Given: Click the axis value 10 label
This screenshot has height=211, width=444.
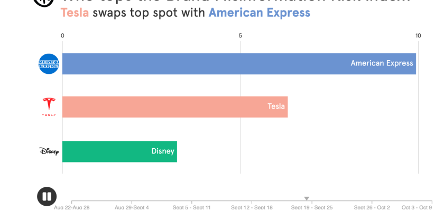Looking at the screenshot, I should pyautogui.click(x=418, y=35).
